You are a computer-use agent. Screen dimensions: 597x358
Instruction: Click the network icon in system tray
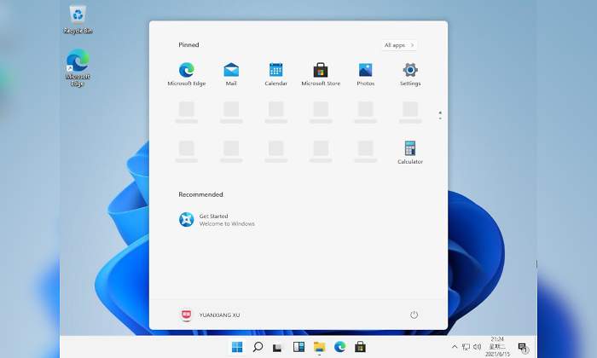(466, 347)
